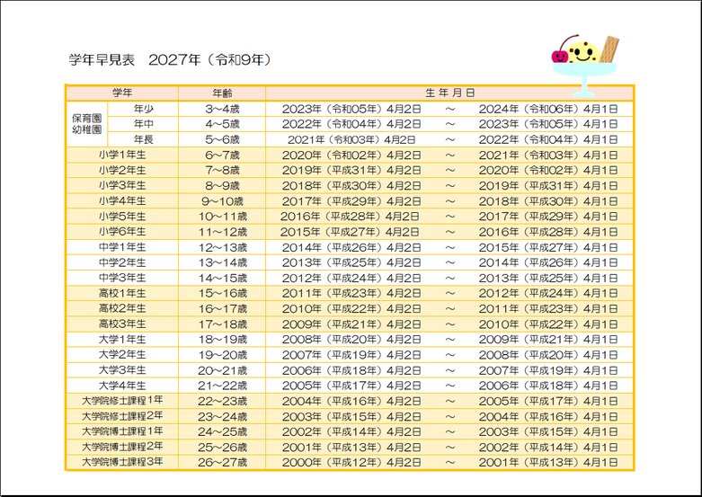The width and height of the screenshot is (702, 497).
Task: Select start date 2007年（平成19年）4月2日
Action: coord(351,355)
